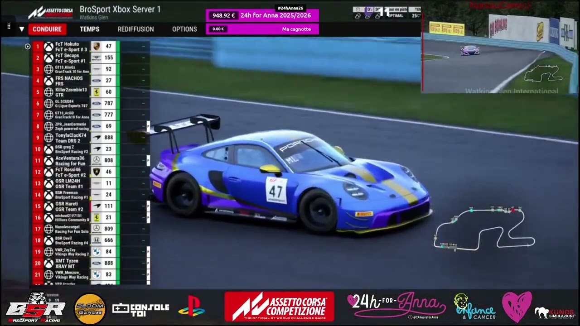Click the track map overlay
The height and width of the screenshot is (326, 580).
[x=484, y=229]
